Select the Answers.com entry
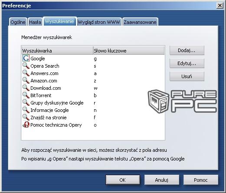 tap(44, 73)
